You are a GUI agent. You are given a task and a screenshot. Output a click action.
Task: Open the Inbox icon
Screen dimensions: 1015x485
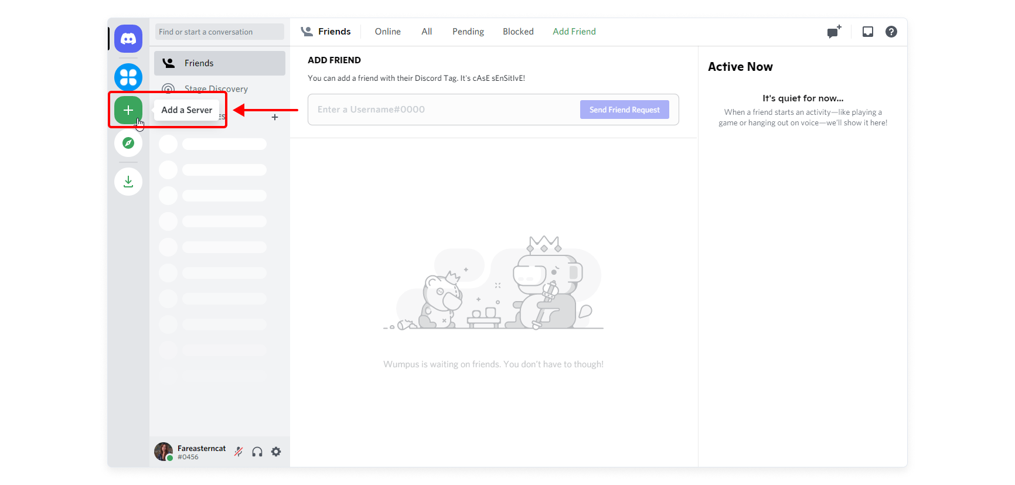[868, 32]
